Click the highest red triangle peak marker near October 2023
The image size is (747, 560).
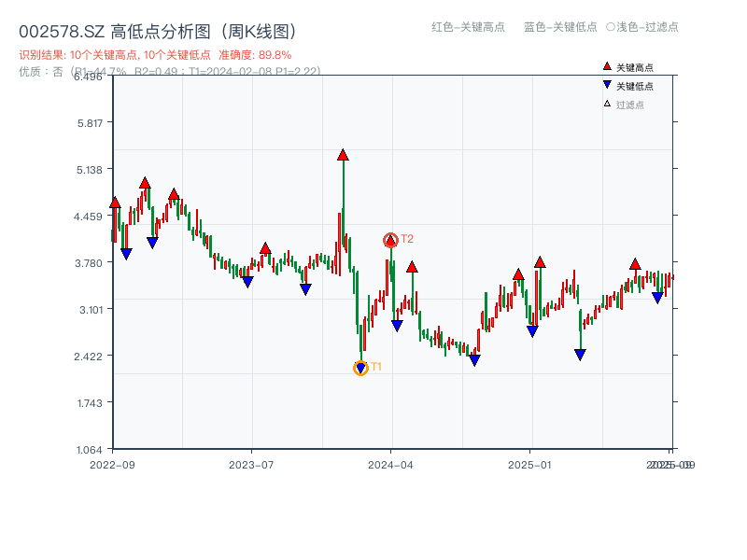click(344, 157)
